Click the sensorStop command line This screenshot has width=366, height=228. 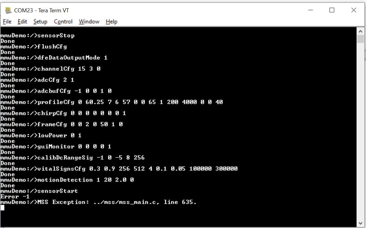tap(38, 35)
